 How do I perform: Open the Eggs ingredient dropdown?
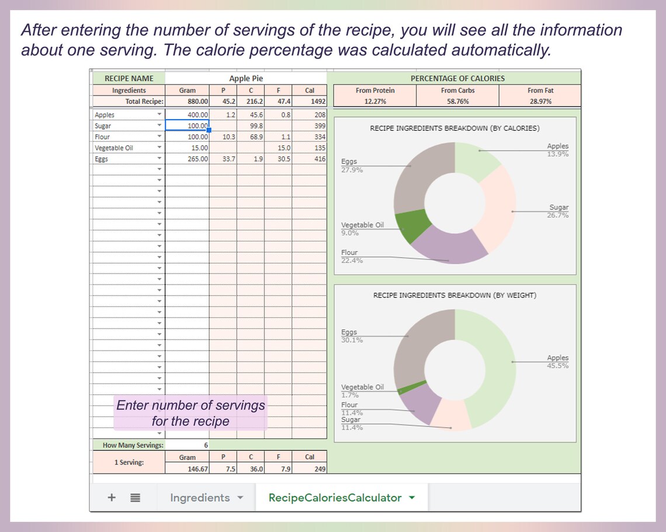(x=159, y=159)
